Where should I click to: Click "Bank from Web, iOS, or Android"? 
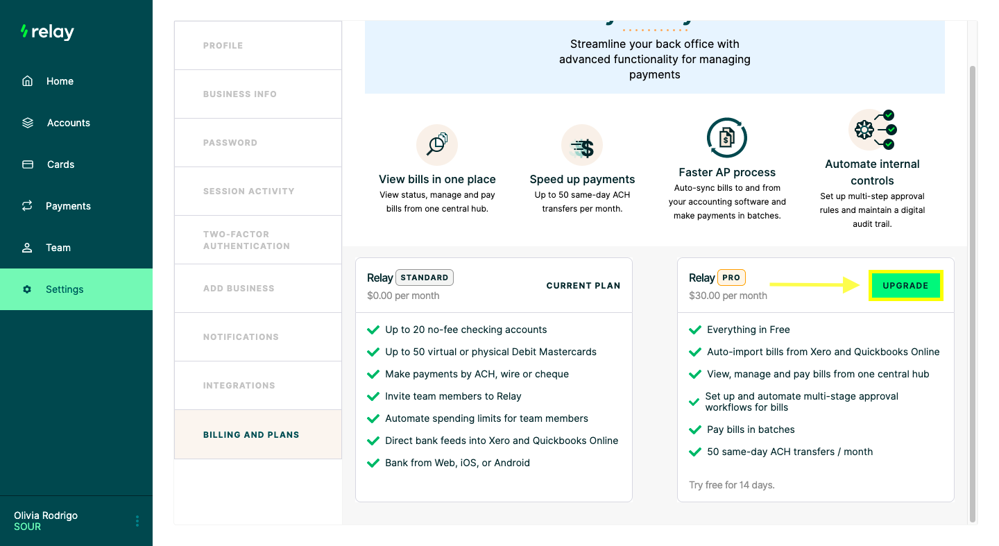[457, 463]
